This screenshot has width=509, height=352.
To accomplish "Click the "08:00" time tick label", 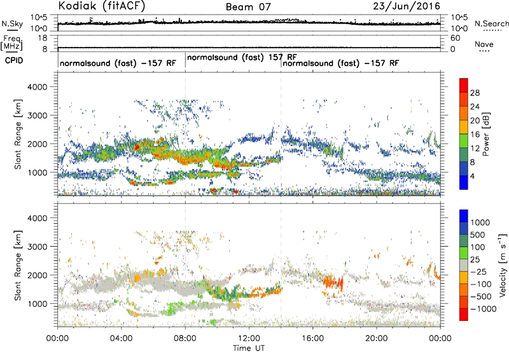I will (x=185, y=339).
